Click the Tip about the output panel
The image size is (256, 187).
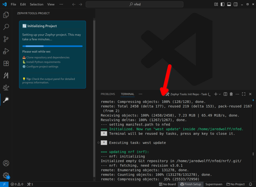pos(49,80)
